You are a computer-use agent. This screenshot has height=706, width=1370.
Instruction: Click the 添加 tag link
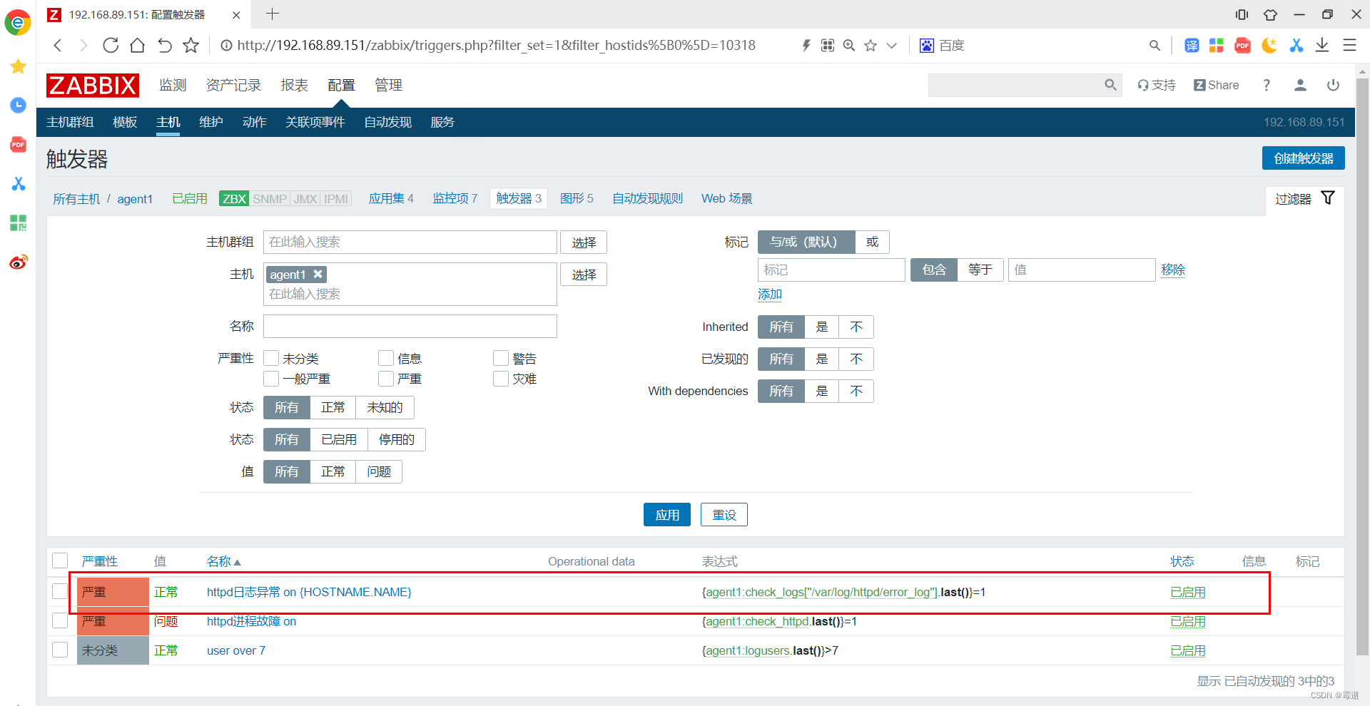[769, 294]
